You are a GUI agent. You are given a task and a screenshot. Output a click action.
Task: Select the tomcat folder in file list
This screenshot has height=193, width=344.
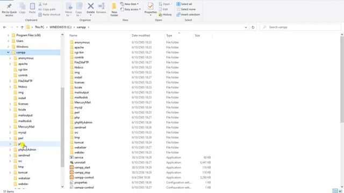[x=79, y=143]
